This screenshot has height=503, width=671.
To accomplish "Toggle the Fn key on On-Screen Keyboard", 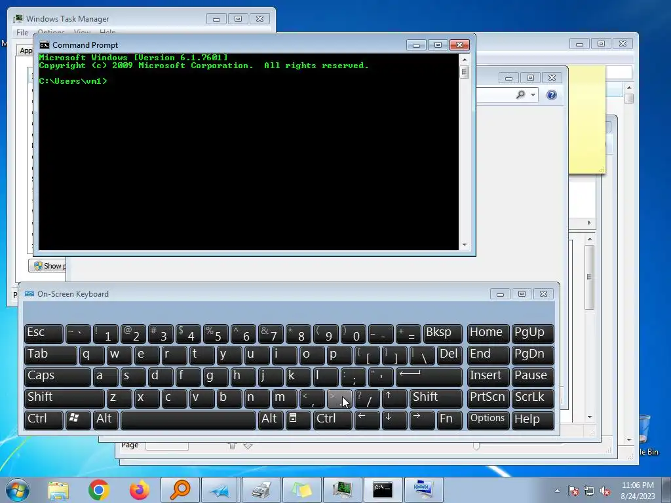I will click(450, 420).
